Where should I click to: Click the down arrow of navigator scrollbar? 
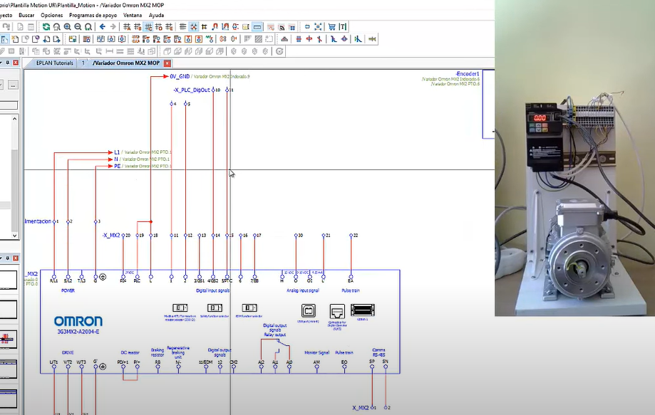[14, 236]
